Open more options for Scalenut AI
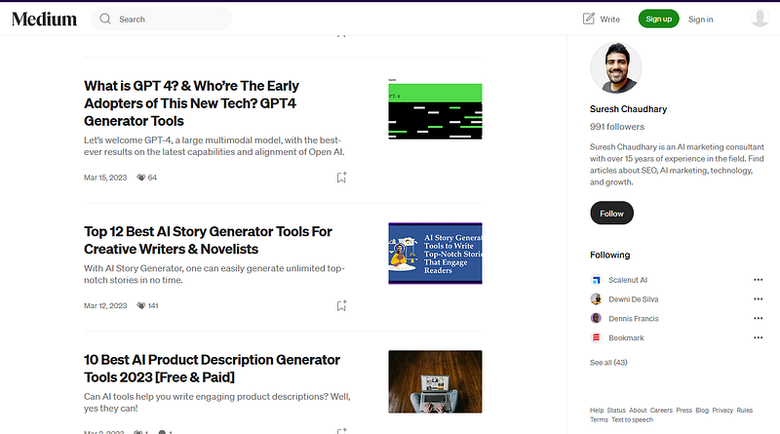Viewport: 780px width, 434px height. point(758,280)
